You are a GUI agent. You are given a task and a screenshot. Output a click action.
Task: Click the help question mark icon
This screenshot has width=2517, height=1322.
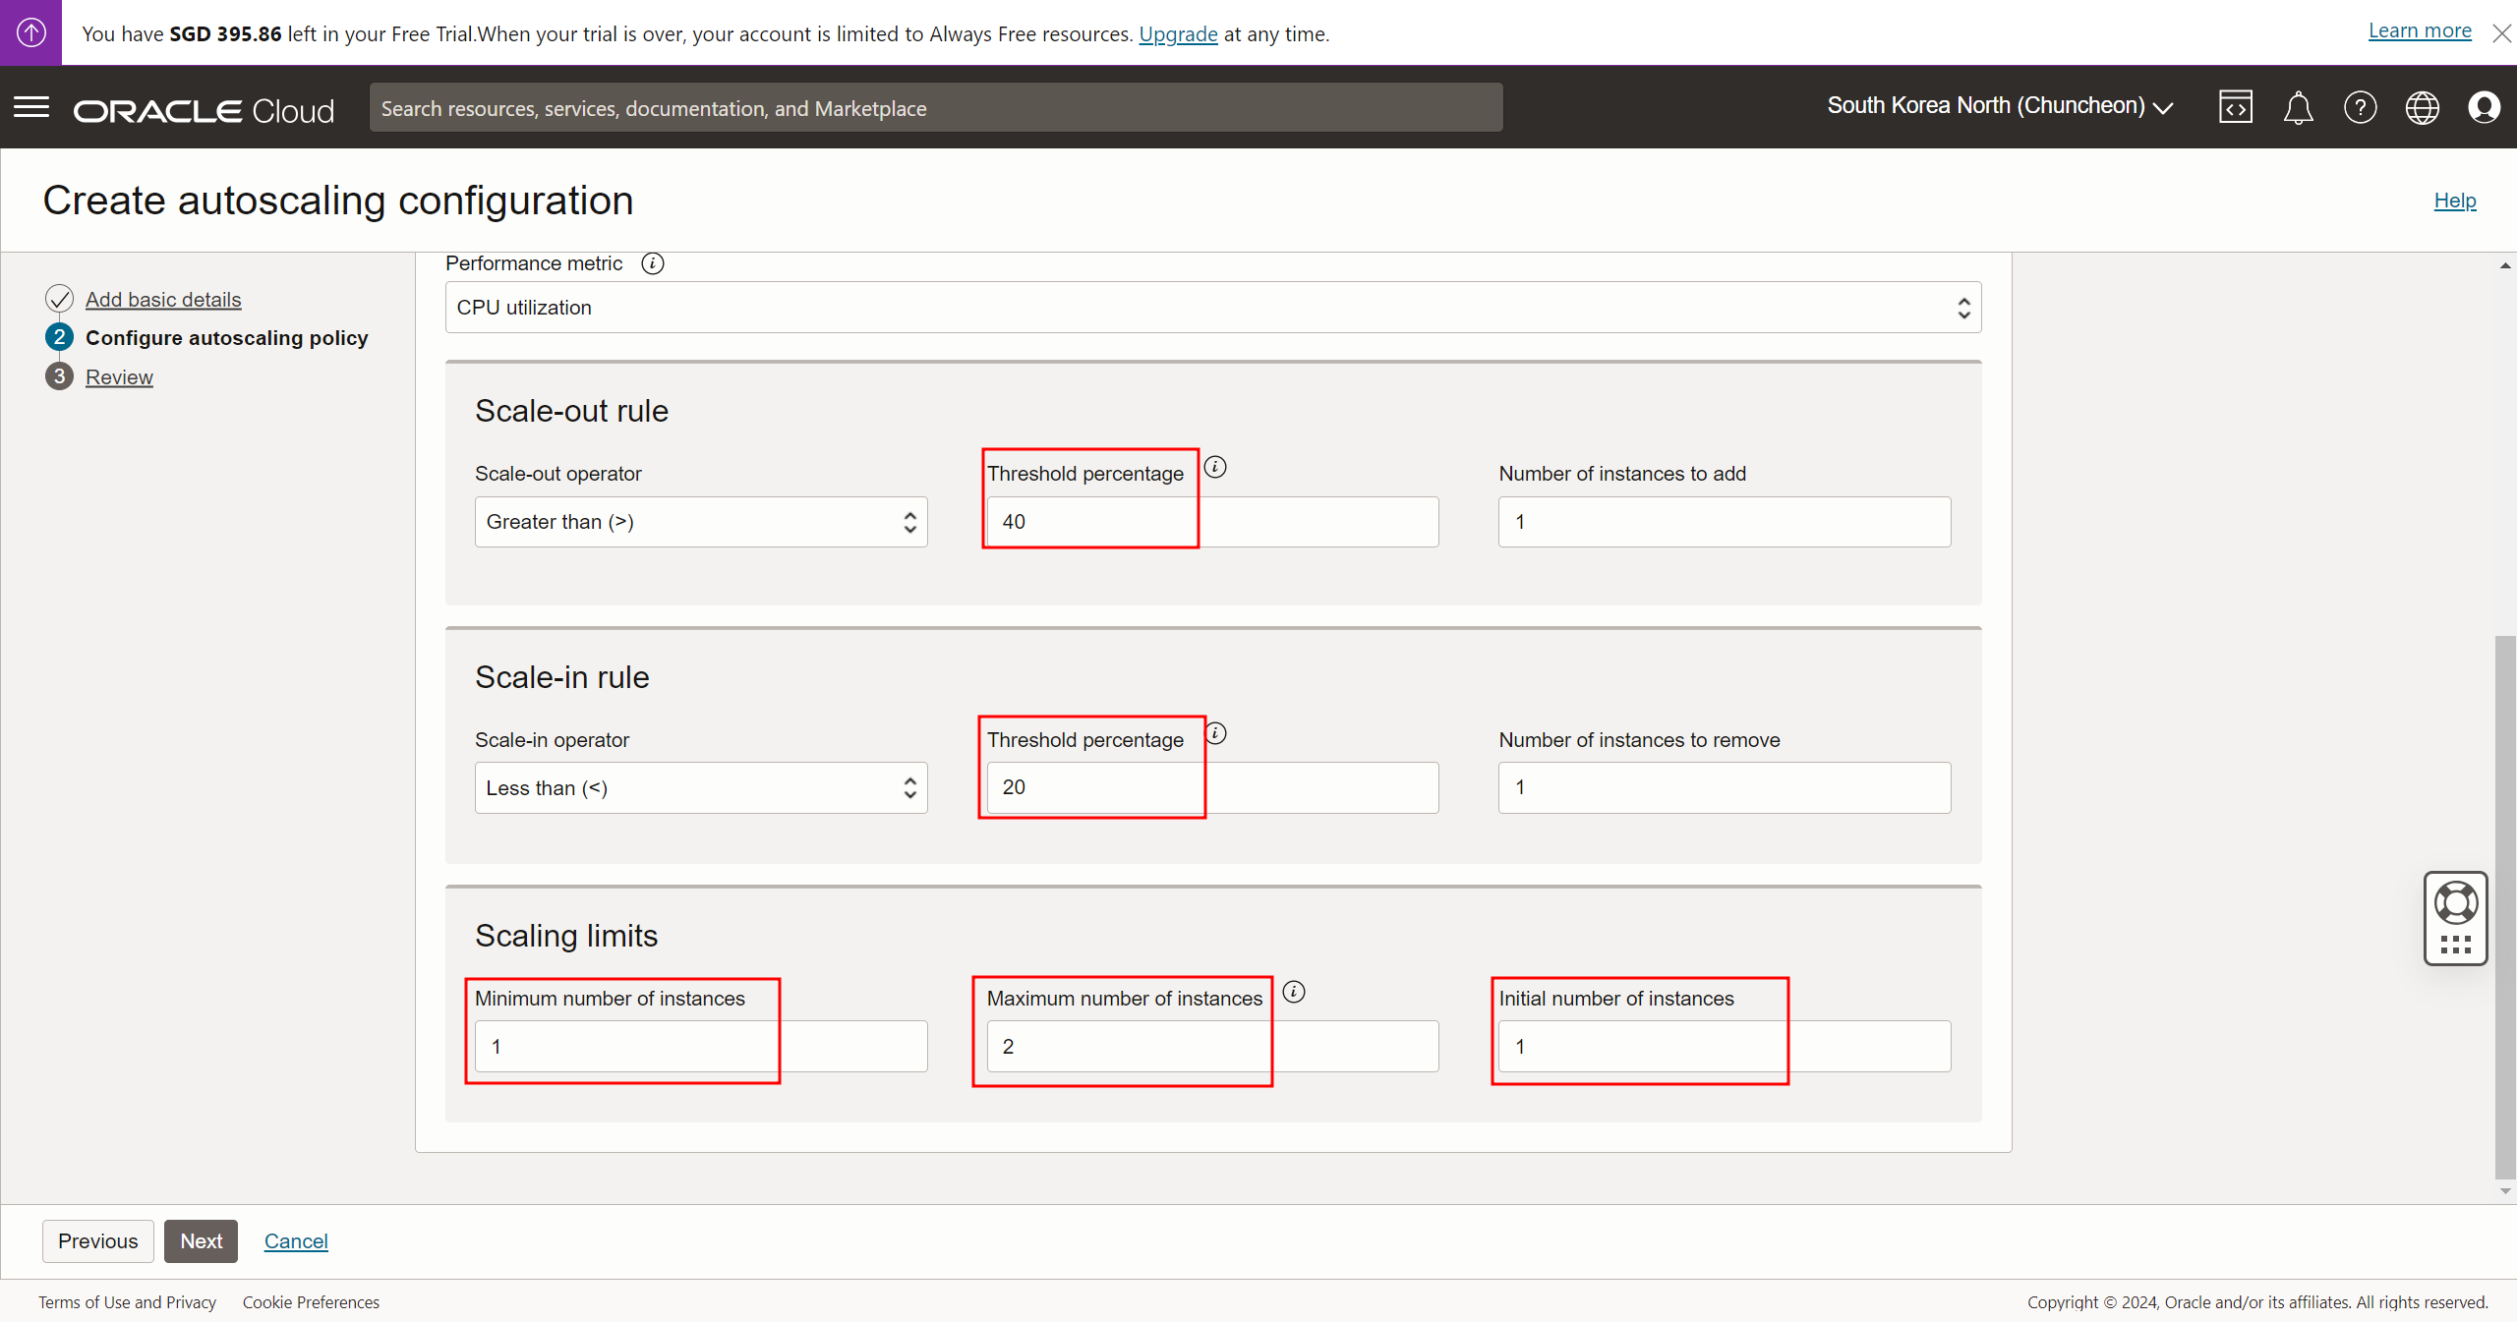[2360, 107]
